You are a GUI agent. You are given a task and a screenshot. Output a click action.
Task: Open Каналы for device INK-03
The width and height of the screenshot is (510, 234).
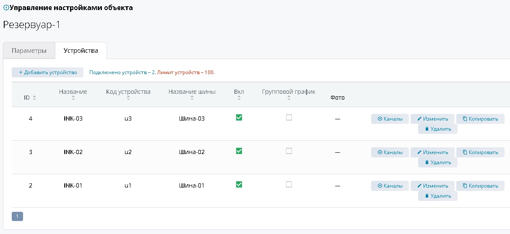[390, 119]
